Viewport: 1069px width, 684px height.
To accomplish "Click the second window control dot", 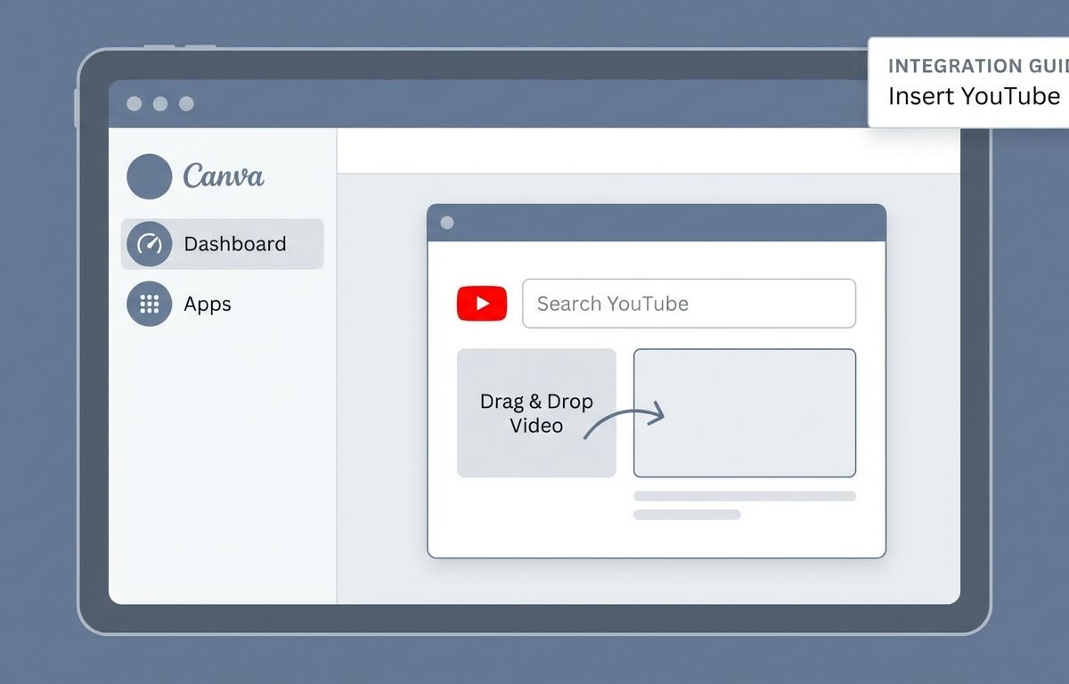I will 160,104.
